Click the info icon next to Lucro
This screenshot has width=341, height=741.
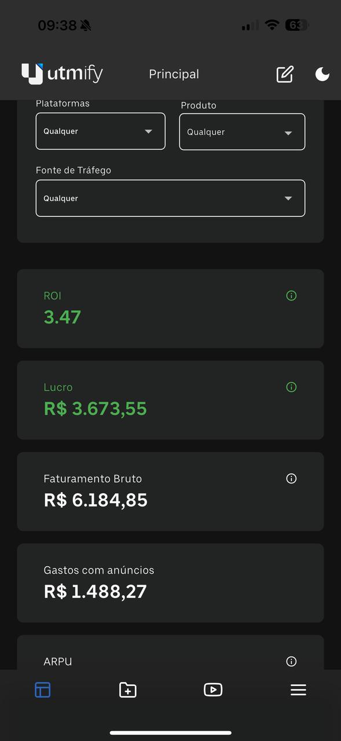pos(291,387)
